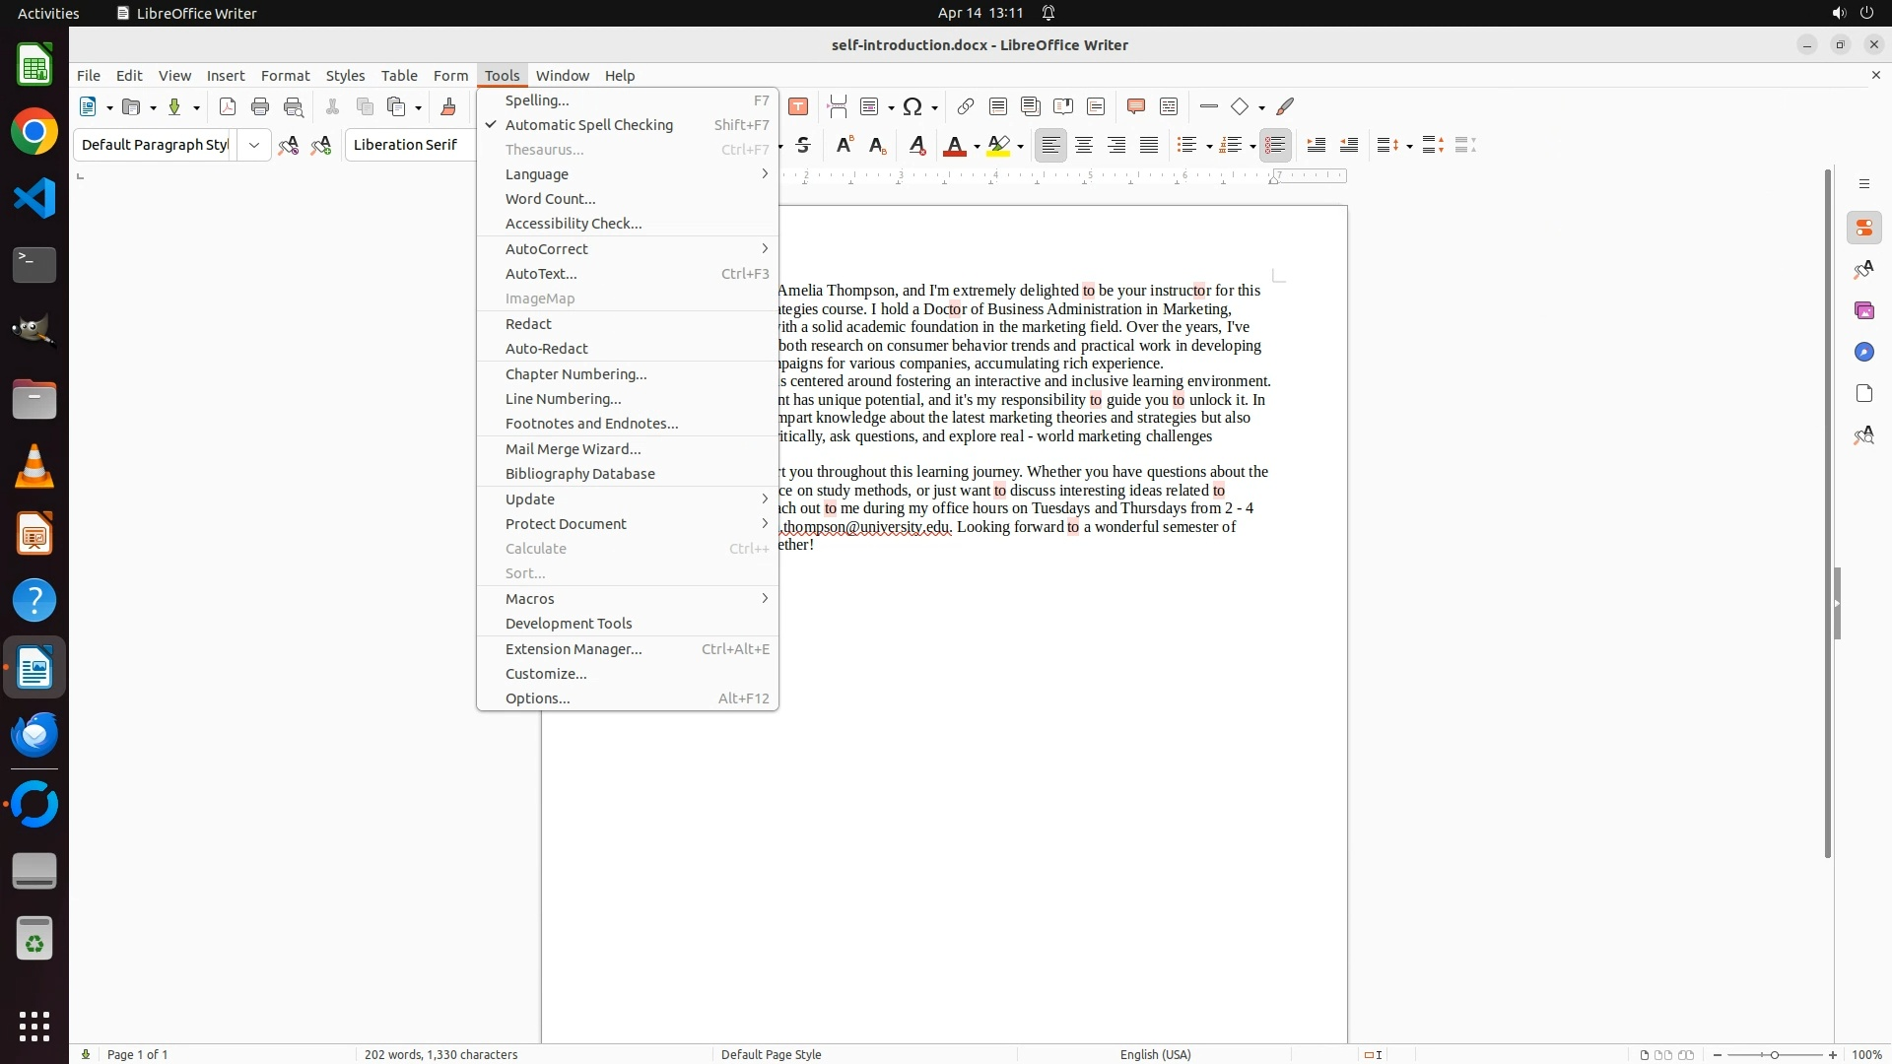This screenshot has height=1064, width=1892.
Task: Toggle the Align Left paragraph button
Action: click(x=1050, y=145)
